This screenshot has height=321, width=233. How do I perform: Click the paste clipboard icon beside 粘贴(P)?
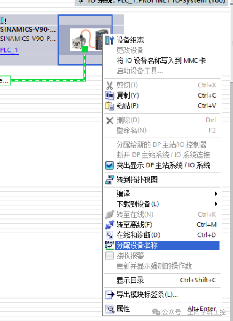point(110,106)
